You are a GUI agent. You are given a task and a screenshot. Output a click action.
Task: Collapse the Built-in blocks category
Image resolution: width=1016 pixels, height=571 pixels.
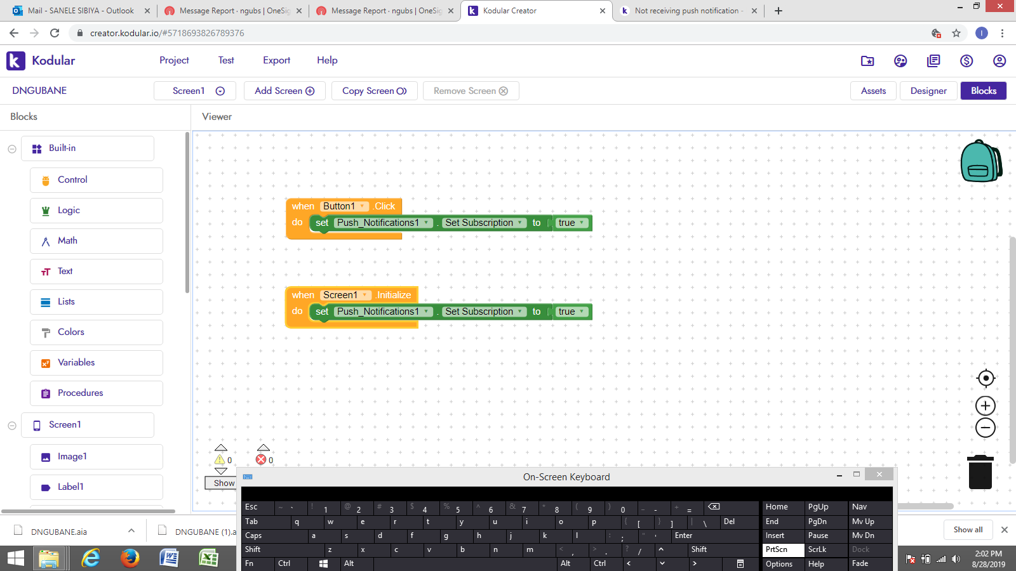[x=12, y=149]
